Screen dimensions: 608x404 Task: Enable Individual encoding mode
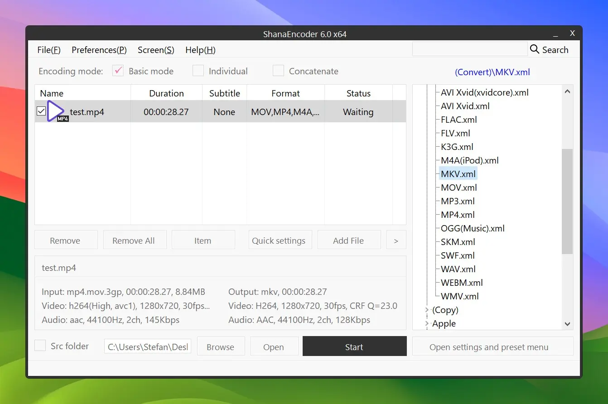198,71
